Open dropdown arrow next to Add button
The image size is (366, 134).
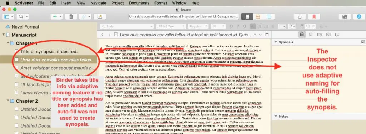(x=60, y=16)
